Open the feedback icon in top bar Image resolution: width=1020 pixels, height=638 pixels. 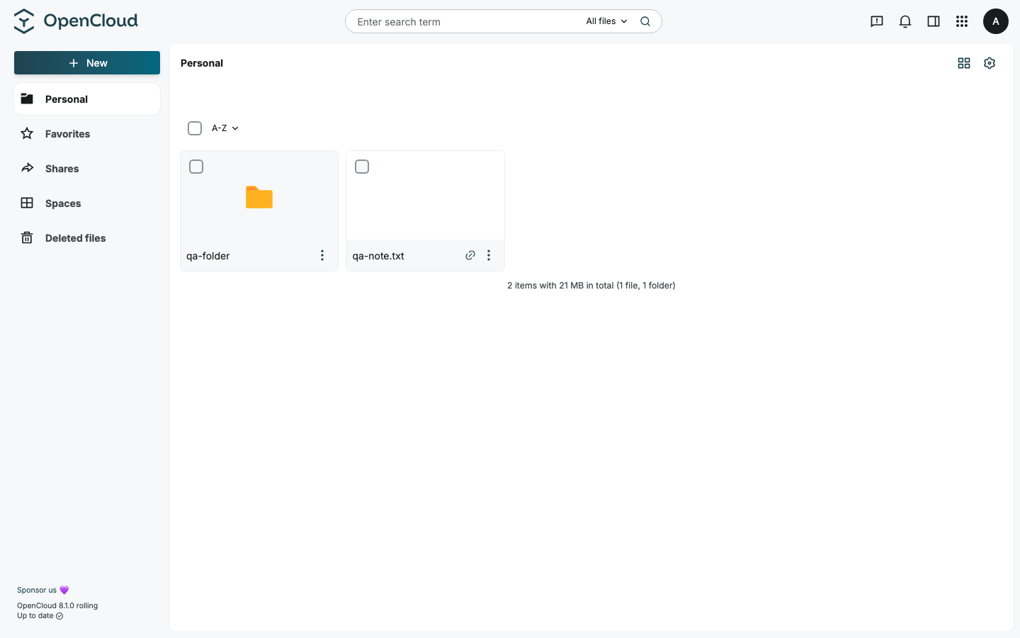click(x=877, y=21)
